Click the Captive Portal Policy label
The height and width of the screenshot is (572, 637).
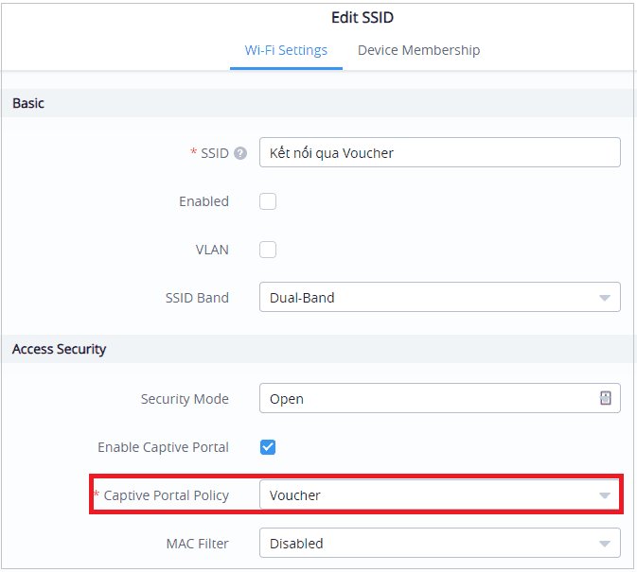point(166,495)
